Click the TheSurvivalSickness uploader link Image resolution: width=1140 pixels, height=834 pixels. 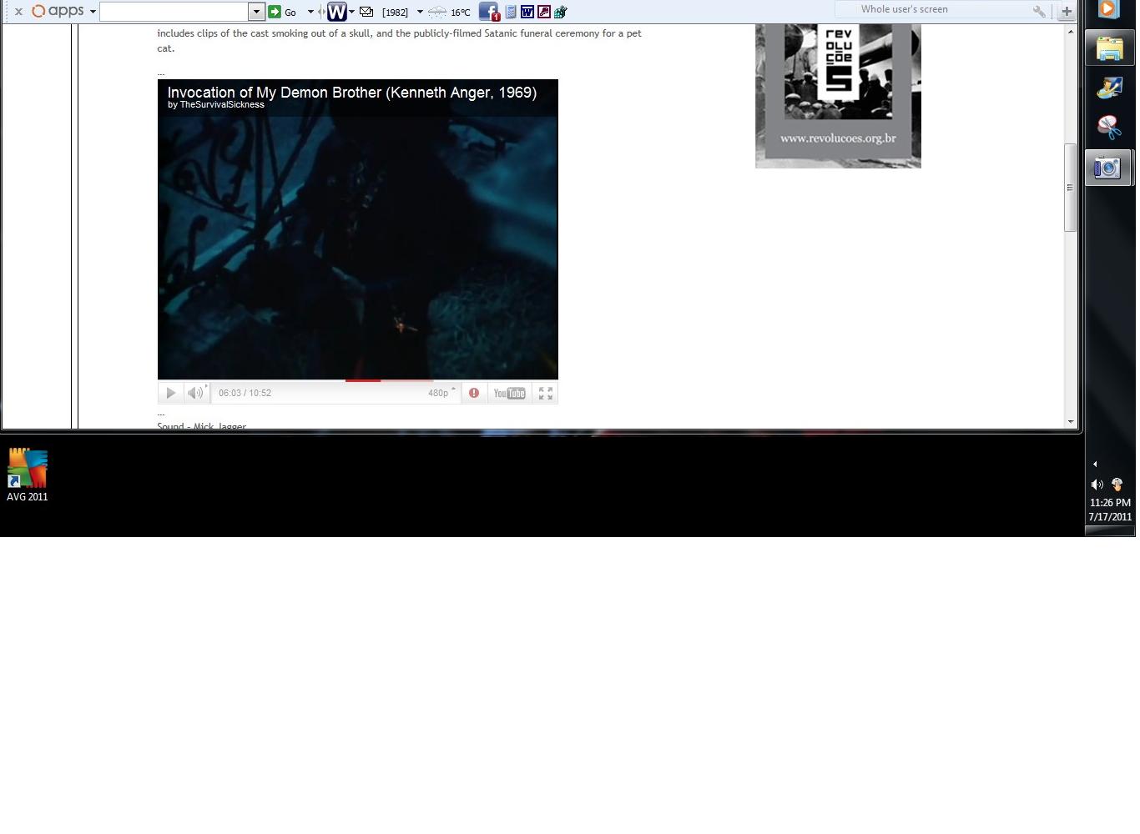(222, 105)
